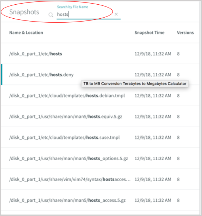The width and height of the screenshot is (202, 216).
Task: Click the Name & Location column header
Action: [26, 33]
